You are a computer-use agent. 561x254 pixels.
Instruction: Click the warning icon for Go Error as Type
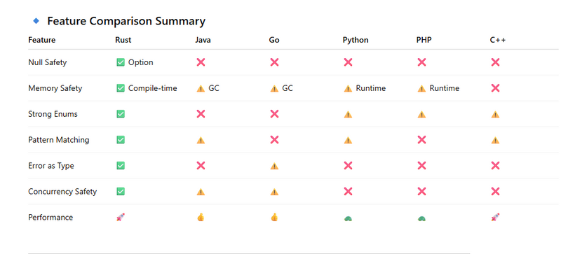(x=274, y=166)
